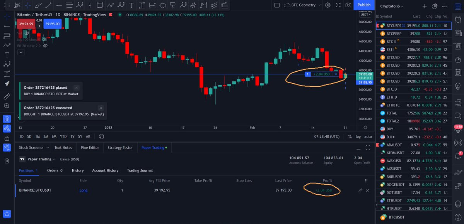Screen dimensions: 464x224
Task: Toggle Magnet mode in left toolbar
Action: click(7, 118)
